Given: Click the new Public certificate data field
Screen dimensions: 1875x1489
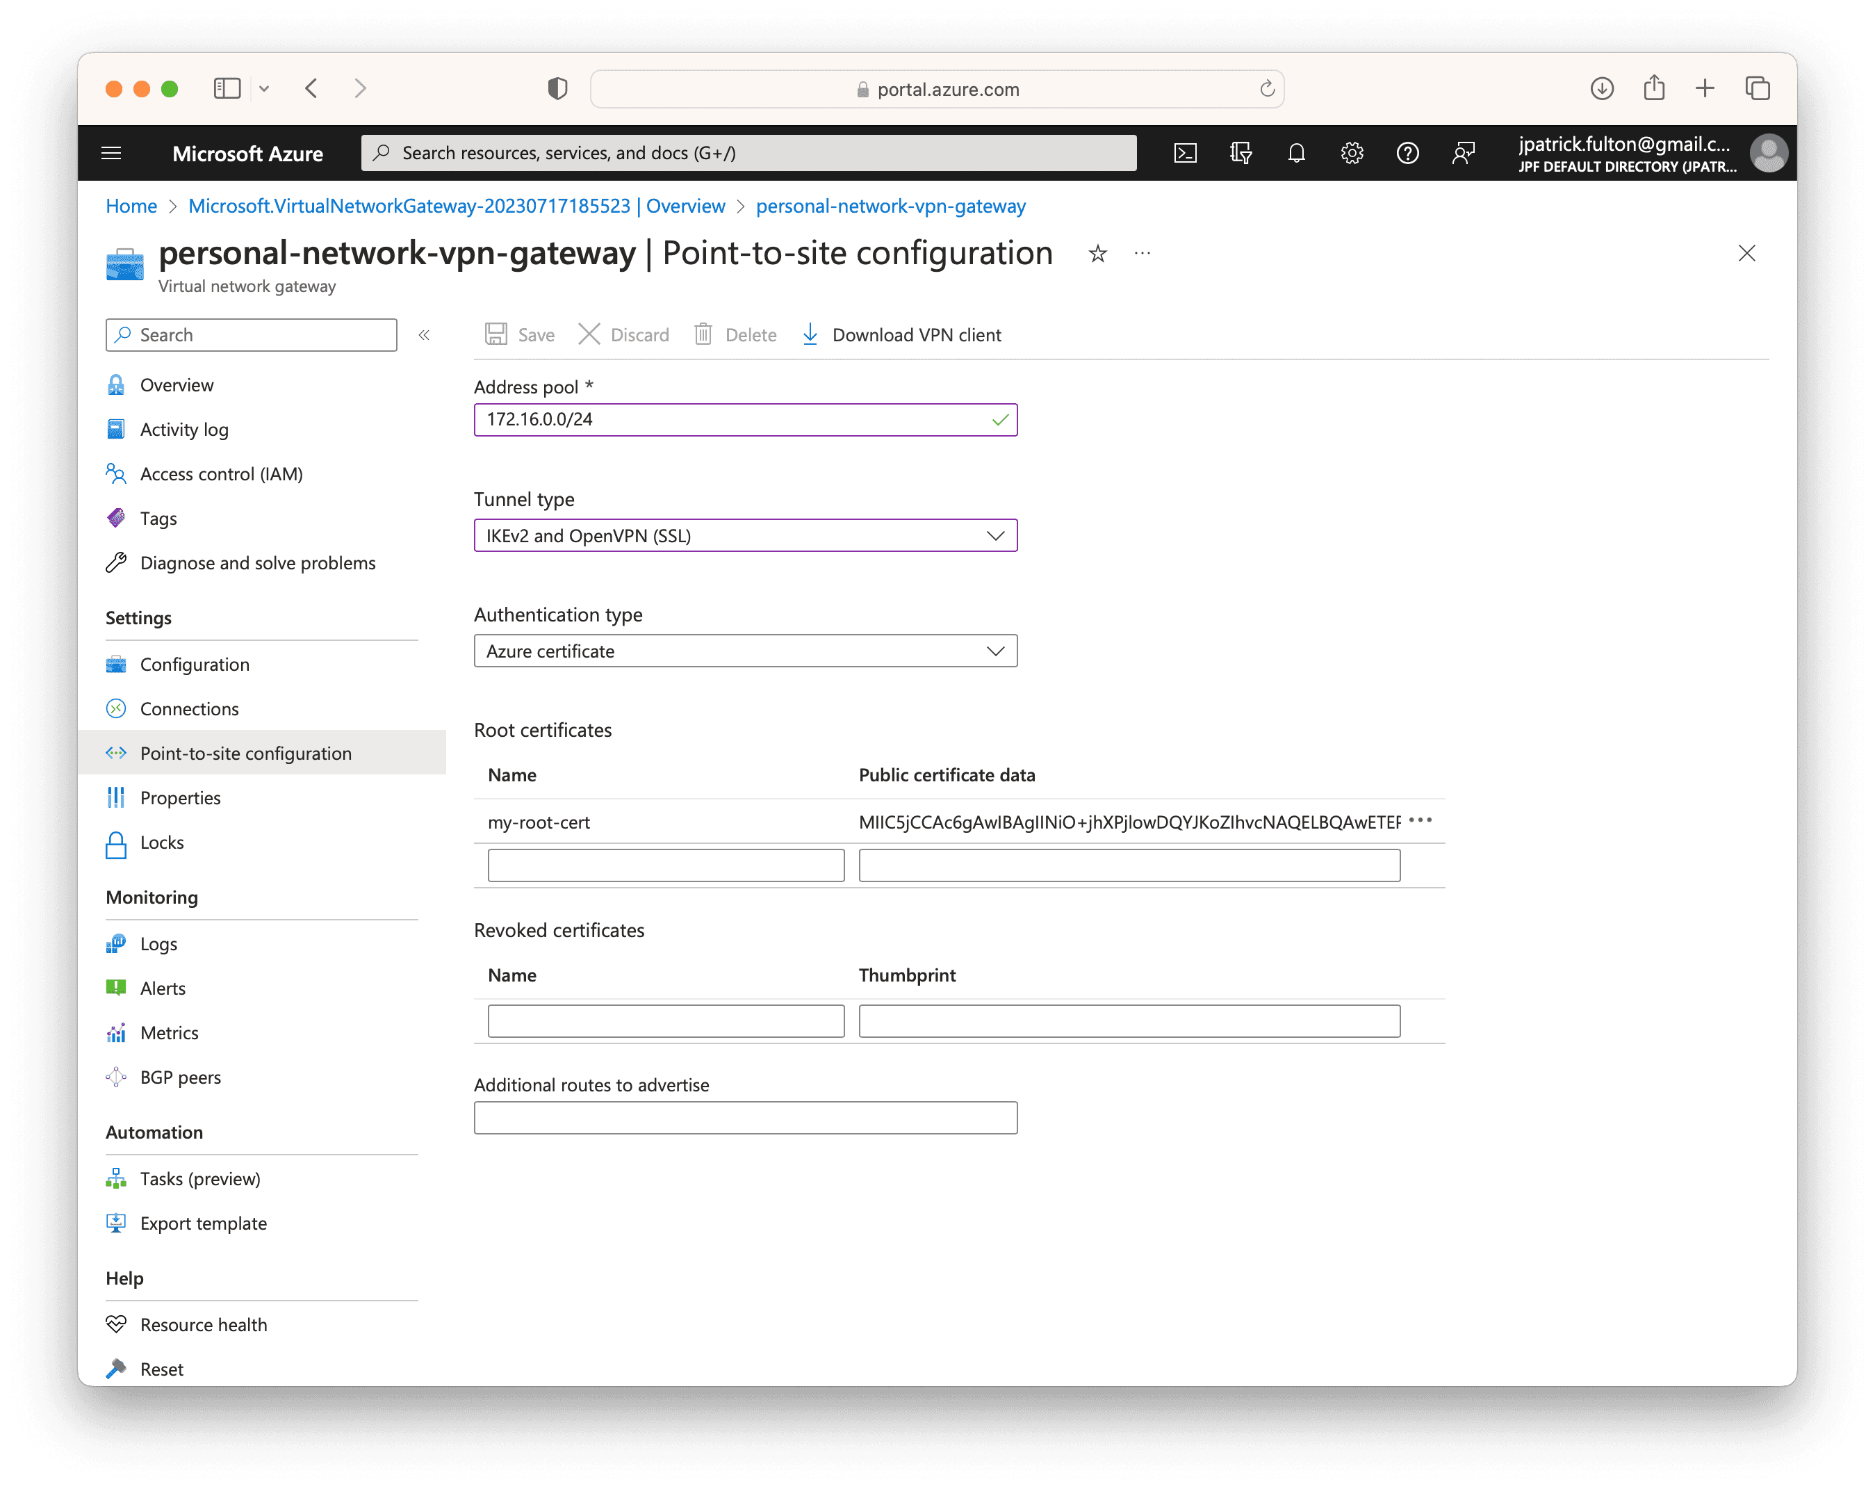Looking at the screenshot, I should (1129, 865).
